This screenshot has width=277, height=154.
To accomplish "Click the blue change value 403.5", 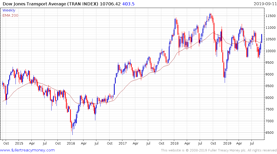I will (x=128, y=4).
